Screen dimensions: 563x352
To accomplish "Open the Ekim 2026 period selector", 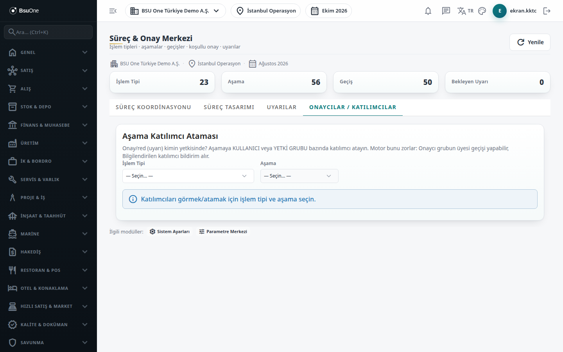I will coord(328,11).
